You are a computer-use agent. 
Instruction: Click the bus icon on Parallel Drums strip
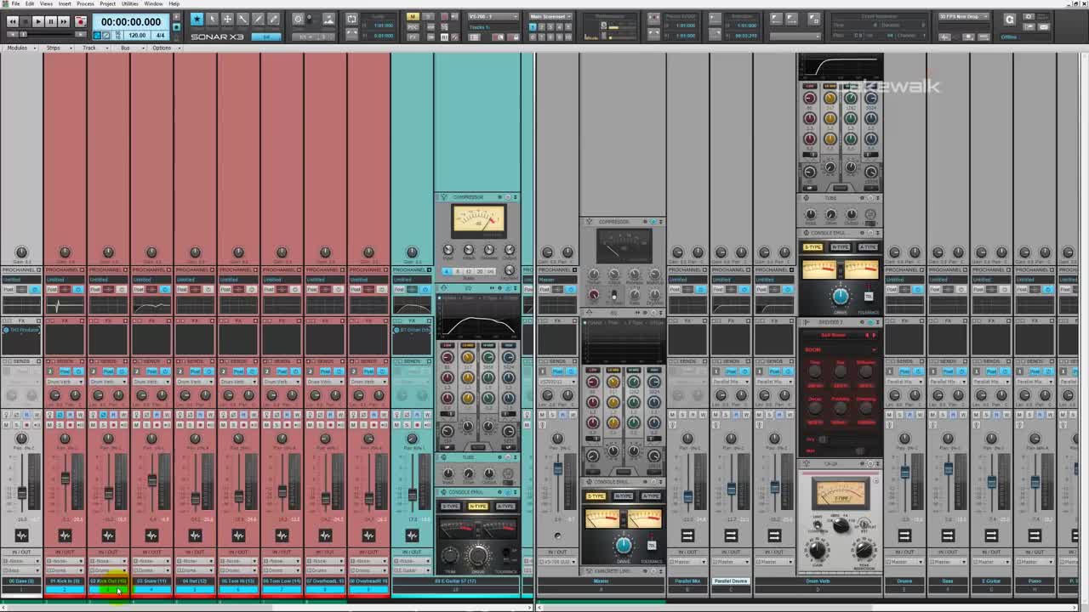point(731,535)
